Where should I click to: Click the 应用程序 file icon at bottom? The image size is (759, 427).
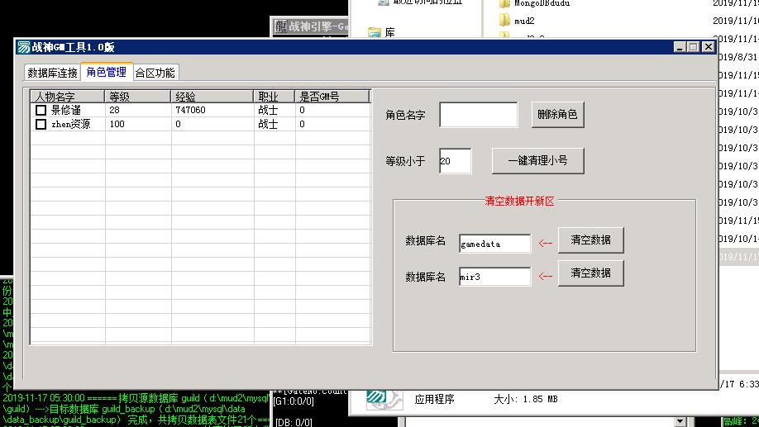(385, 399)
